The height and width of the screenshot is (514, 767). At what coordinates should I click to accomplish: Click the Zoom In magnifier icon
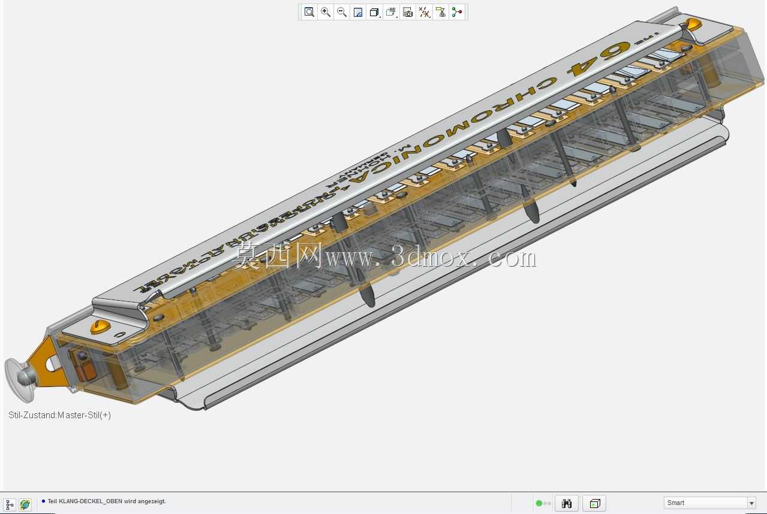[x=326, y=12]
